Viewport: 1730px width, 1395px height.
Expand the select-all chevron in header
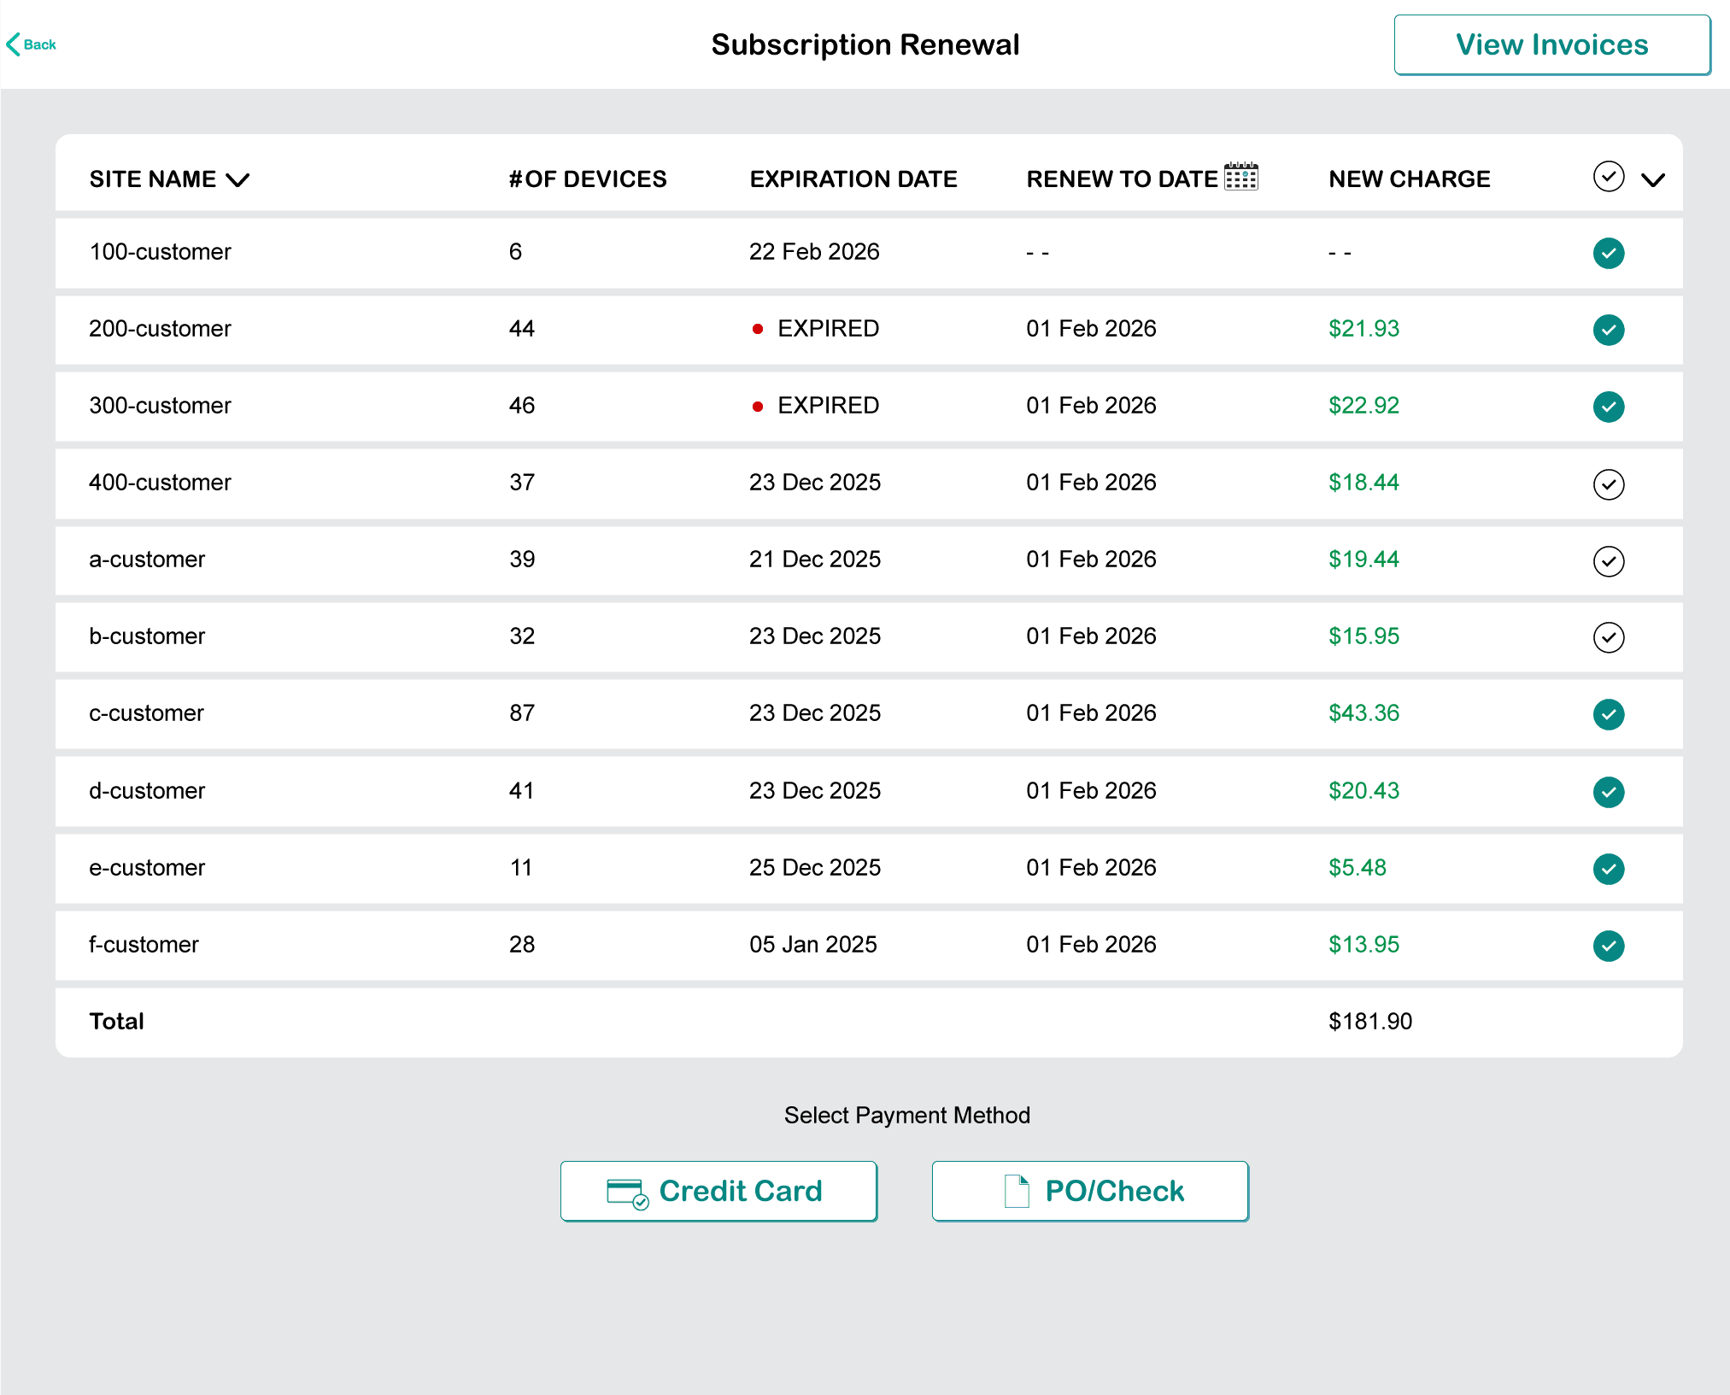[x=1653, y=179]
